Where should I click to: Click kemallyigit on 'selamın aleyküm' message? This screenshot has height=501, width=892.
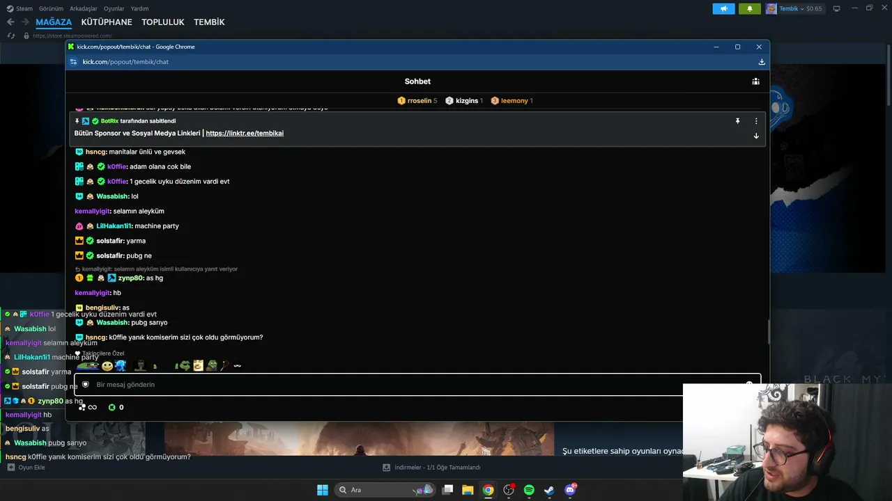pyautogui.click(x=93, y=212)
